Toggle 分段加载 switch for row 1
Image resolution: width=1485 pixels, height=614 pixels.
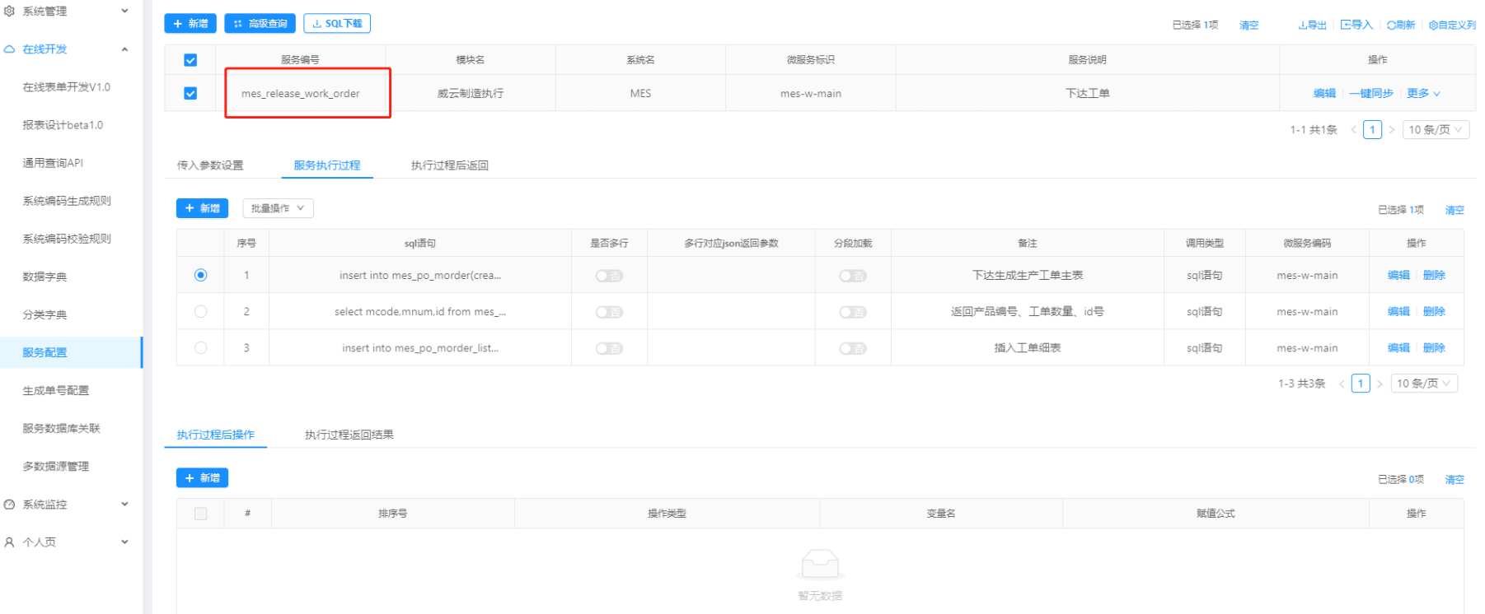point(853,276)
